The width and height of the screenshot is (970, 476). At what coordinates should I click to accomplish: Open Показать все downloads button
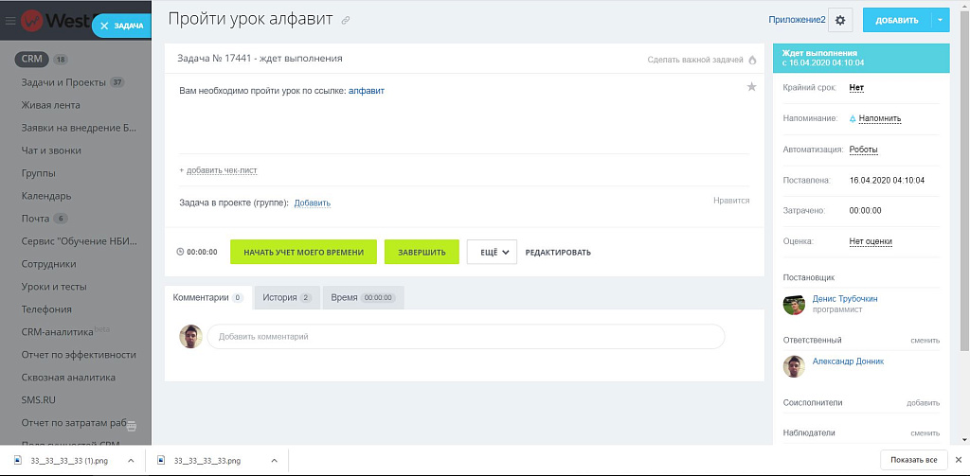click(914, 461)
